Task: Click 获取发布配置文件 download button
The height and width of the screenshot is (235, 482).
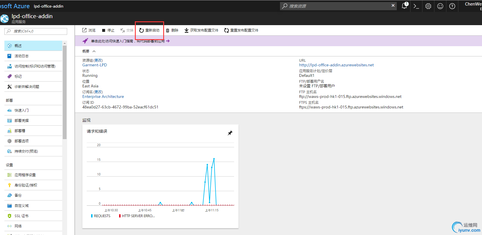Action: 201,30
